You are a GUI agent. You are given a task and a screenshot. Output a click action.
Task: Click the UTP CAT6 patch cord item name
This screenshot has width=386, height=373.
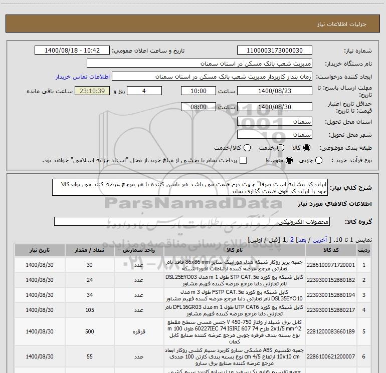click(x=235, y=310)
